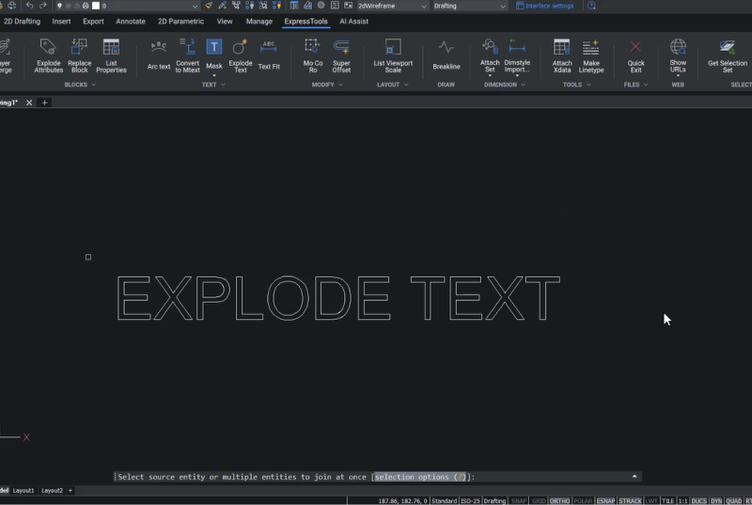Image resolution: width=752 pixels, height=505 pixels.
Task: Run the Get Selection Set tool
Action: click(x=727, y=56)
